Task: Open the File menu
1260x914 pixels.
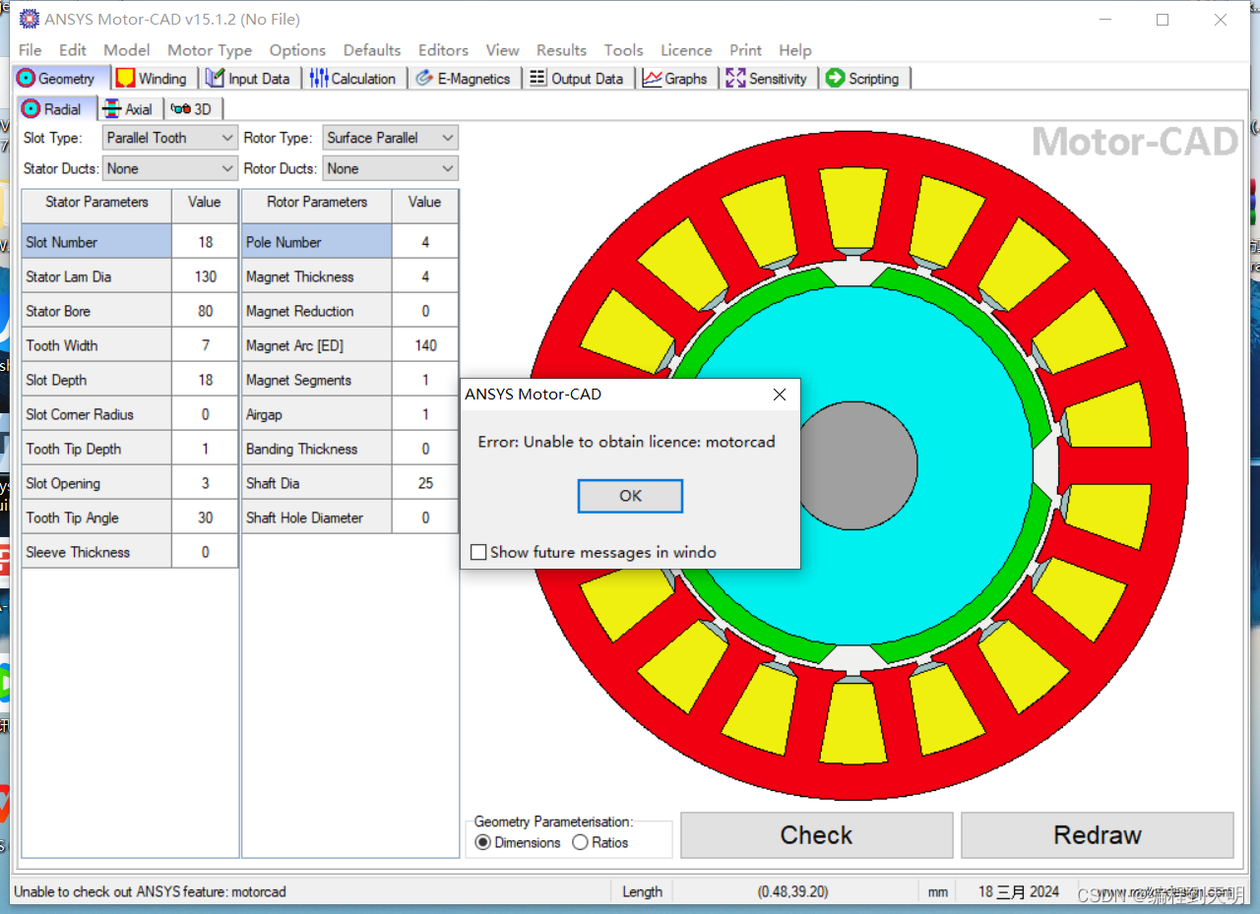Action: pos(31,50)
